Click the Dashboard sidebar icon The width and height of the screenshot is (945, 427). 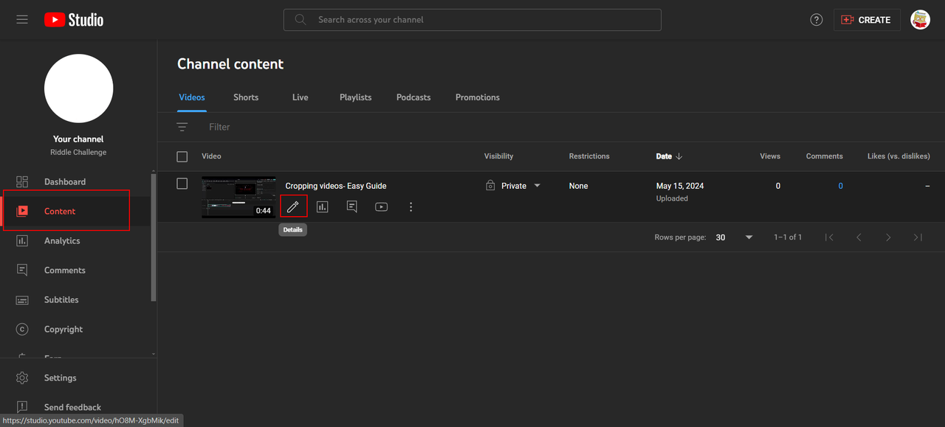(x=22, y=181)
